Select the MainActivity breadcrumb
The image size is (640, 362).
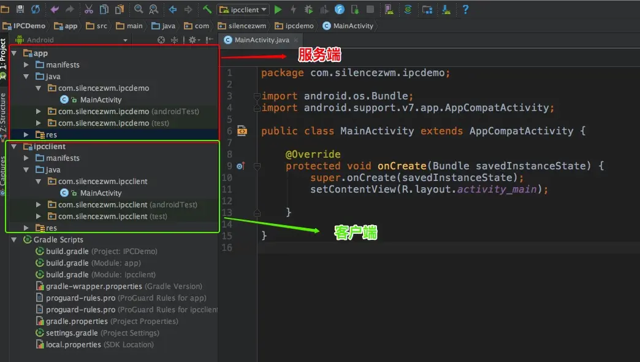[348, 26]
